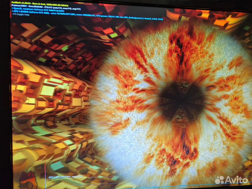Image resolution: width=252 pixels, height=189 pixels.
Task: Click the Avito watermark text
Action: click(x=237, y=180)
